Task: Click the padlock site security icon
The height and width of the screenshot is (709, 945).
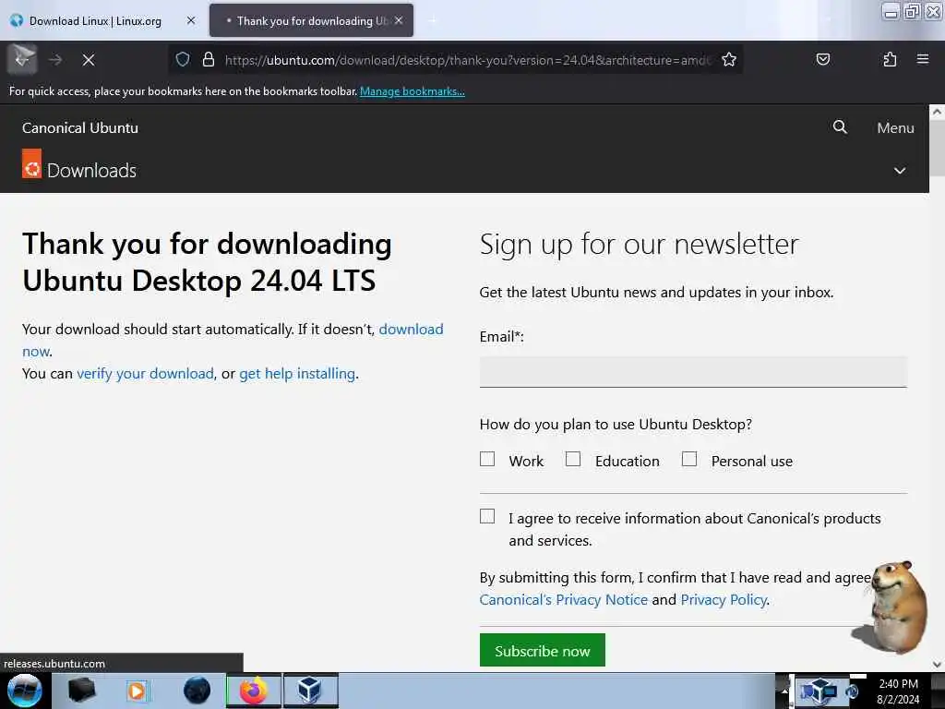Action: coord(209,59)
